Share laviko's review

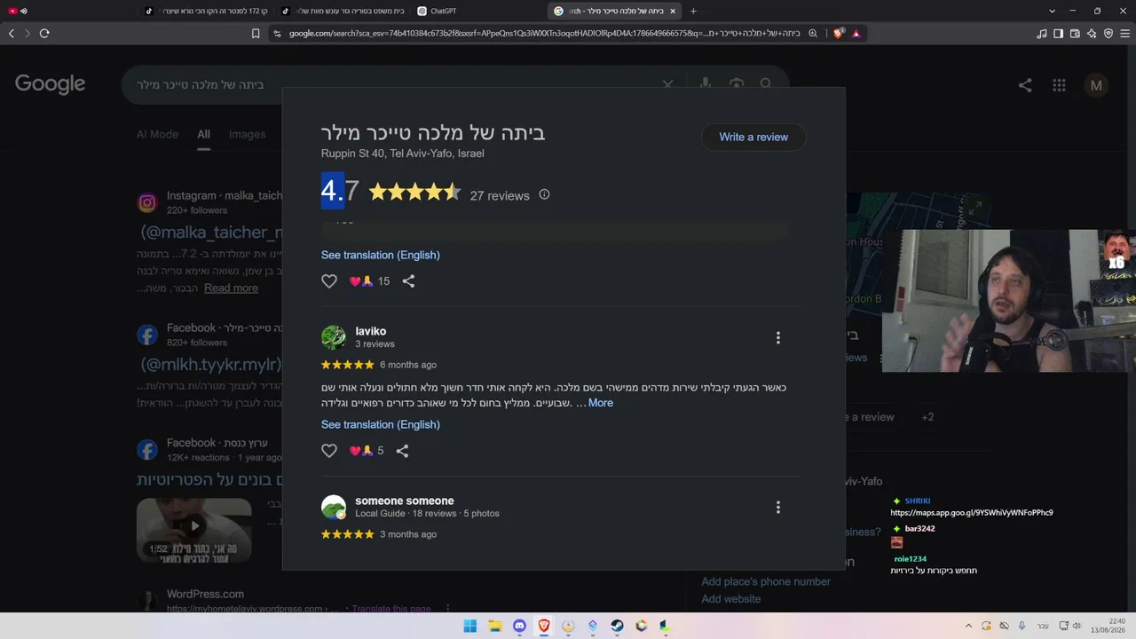pos(402,451)
